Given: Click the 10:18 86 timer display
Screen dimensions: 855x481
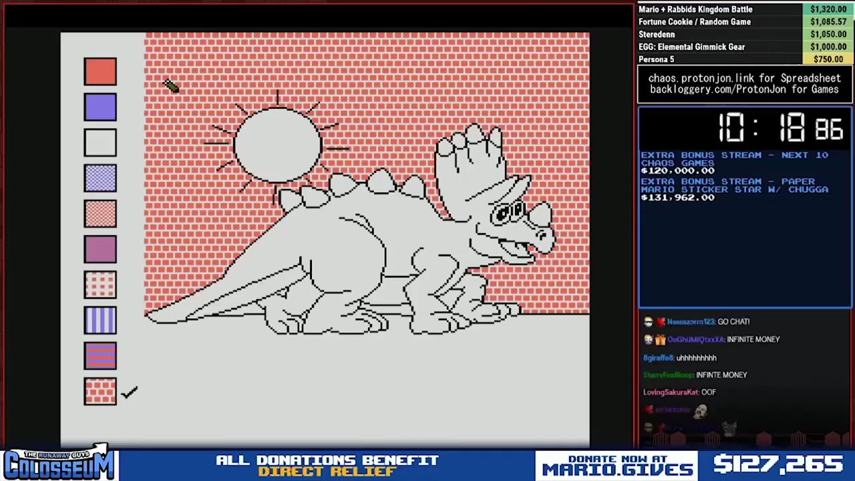Looking at the screenshot, I should point(780,128).
